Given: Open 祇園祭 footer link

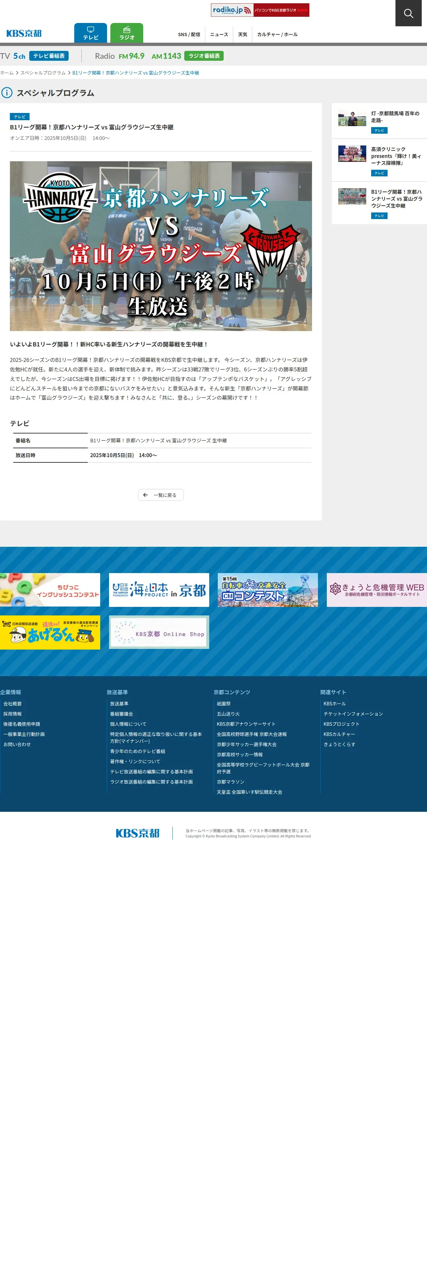Looking at the screenshot, I should point(224,704).
